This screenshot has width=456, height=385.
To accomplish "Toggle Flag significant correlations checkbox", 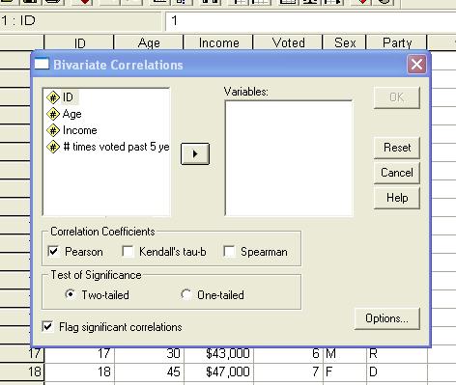I will (x=47, y=326).
